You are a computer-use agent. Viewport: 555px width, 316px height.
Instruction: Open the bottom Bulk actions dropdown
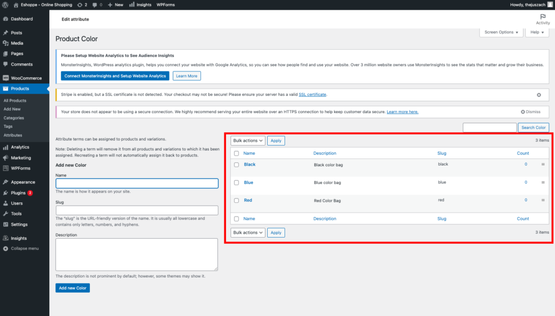click(x=248, y=233)
